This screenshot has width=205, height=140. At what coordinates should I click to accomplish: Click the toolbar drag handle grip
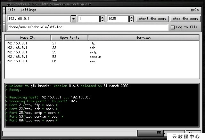4,23
